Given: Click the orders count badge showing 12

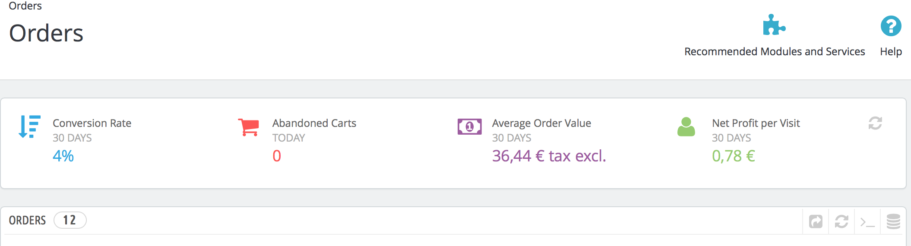Looking at the screenshot, I should point(70,220).
